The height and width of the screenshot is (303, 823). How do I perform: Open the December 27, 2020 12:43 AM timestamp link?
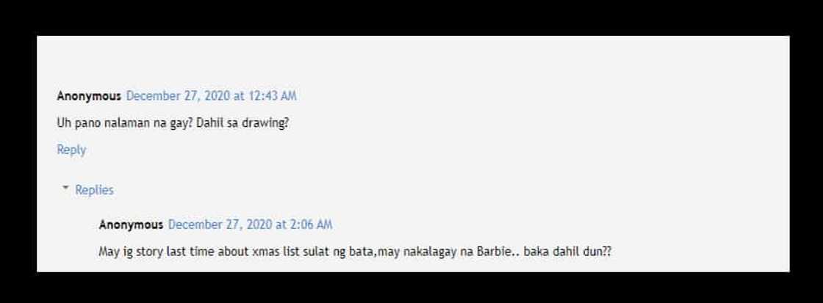click(211, 96)
